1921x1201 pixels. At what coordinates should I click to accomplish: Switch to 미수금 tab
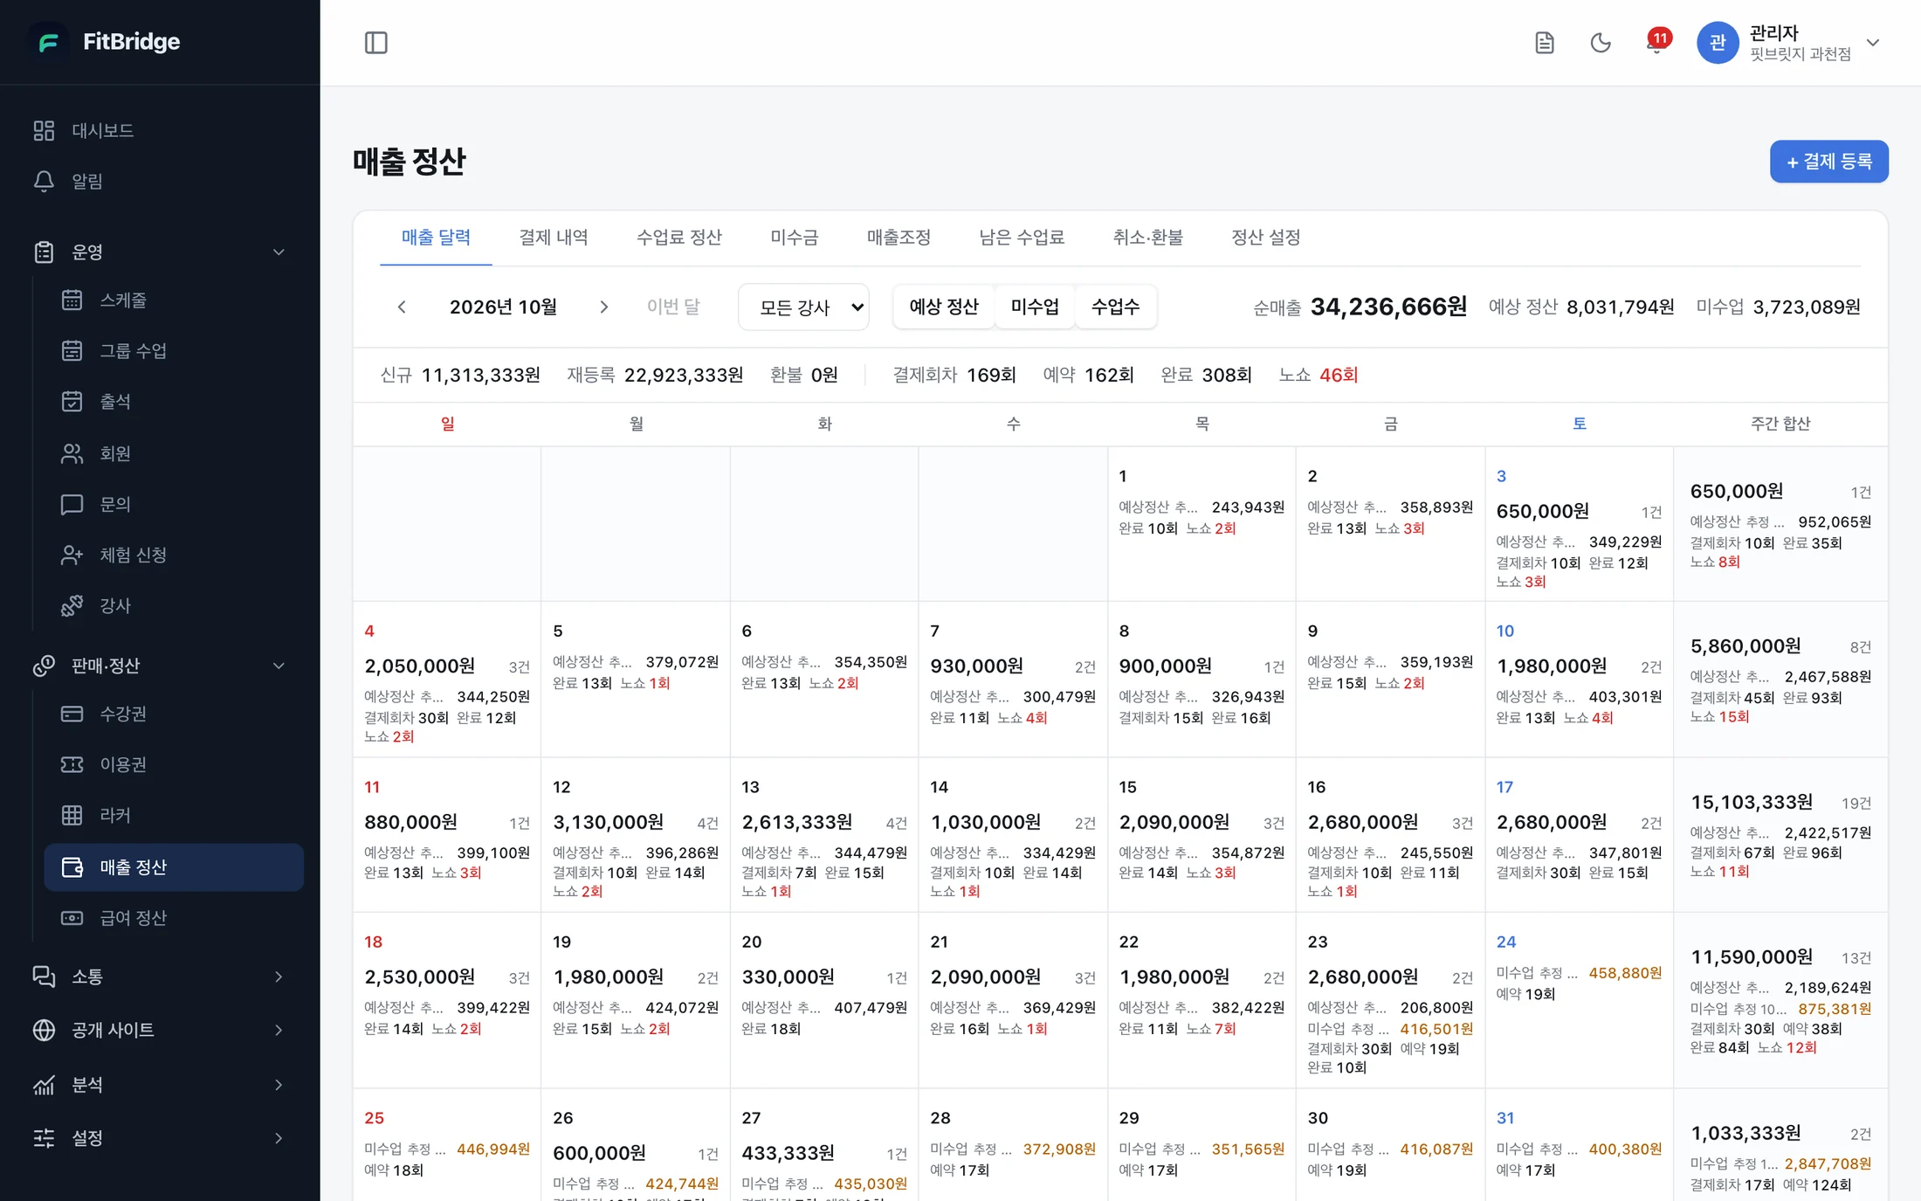794,238
